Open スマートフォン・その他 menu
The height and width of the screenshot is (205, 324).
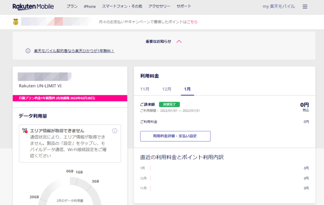tap(122, 7)
